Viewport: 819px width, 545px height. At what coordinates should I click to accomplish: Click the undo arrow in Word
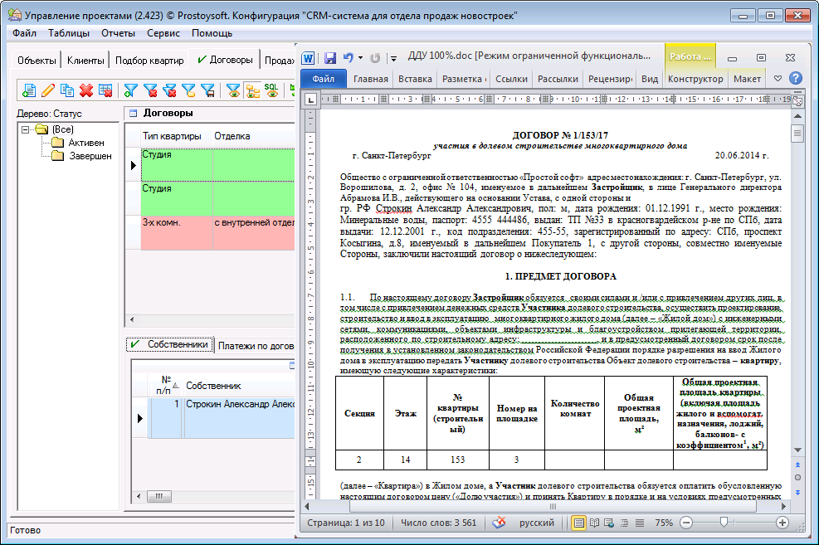pos(348,58)
